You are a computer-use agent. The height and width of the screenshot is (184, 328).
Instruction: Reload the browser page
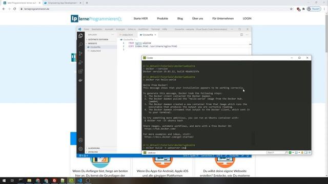pos(15,9)
